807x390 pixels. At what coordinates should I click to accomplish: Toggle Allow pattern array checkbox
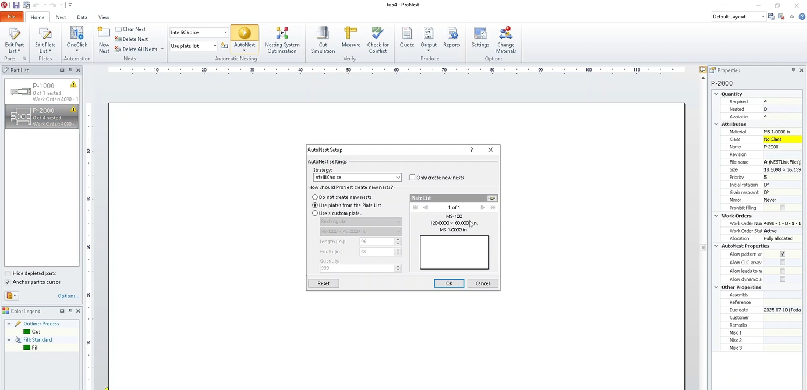[782, 254]
